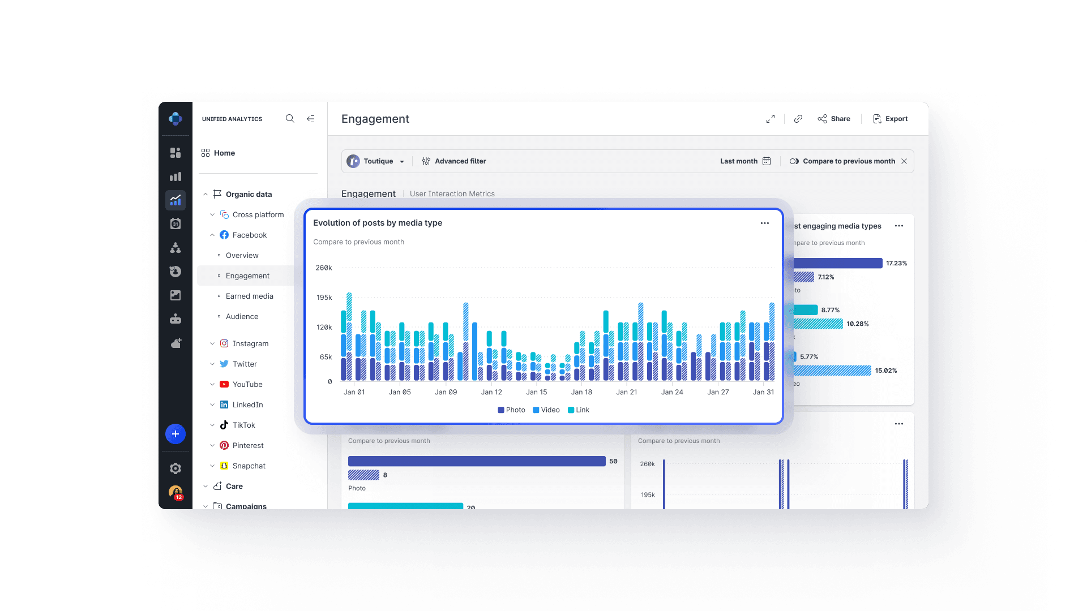Screen dimensions: 1087x611
Task: Expand the Instagram item chevron
Action: (212, 343)
